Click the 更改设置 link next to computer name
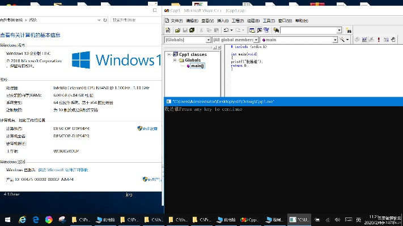This screenshot has width=403, height=226. [149, 128]
